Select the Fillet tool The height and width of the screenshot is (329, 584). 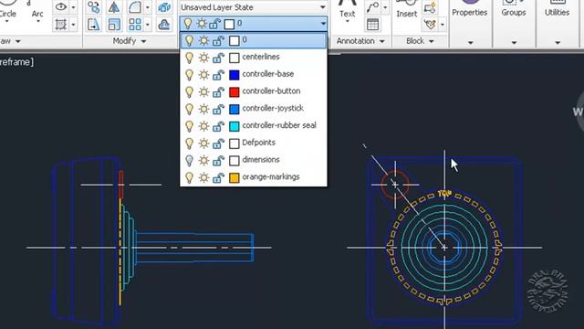[135, 7]
